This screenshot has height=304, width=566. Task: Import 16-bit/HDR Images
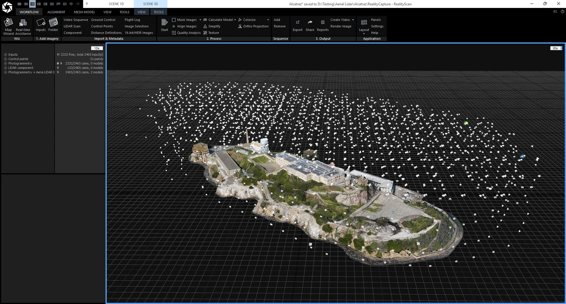tap(139, 33)
